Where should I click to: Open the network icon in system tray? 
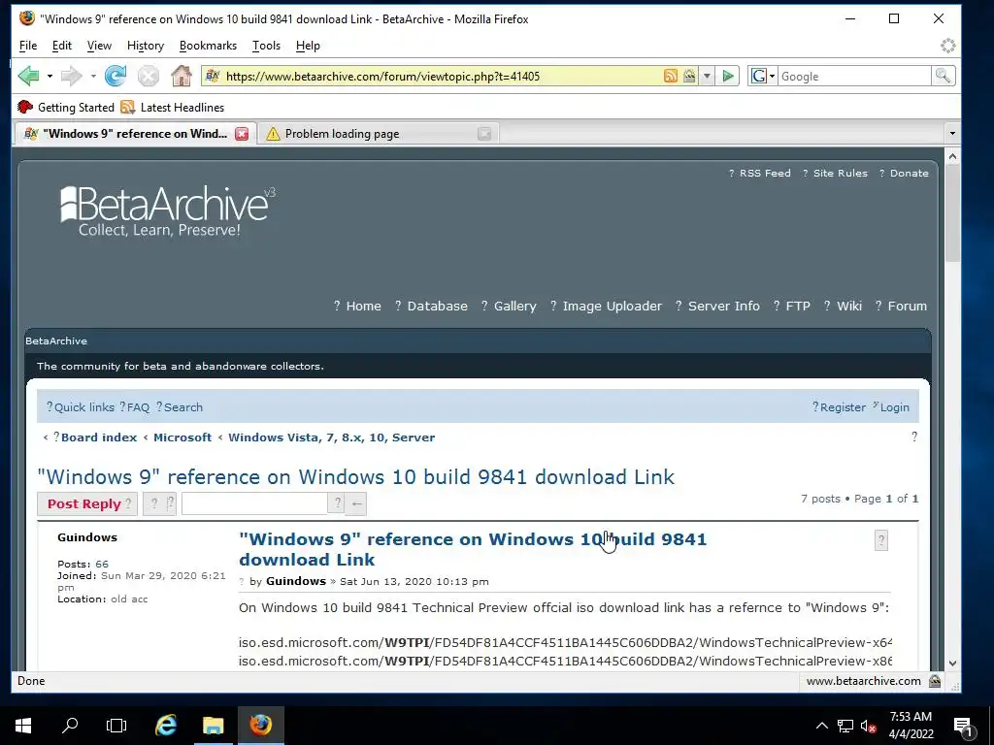pos(845,726)
